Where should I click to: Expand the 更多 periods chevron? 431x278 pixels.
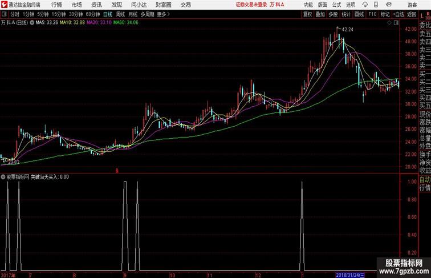click(164, 14)
